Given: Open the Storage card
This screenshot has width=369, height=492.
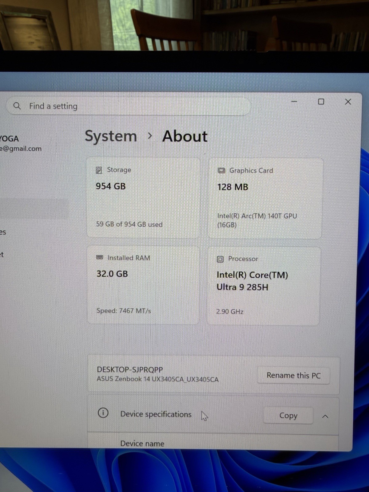Looking at the screenshot, I should pyautogui.click(x=143, y=197).
